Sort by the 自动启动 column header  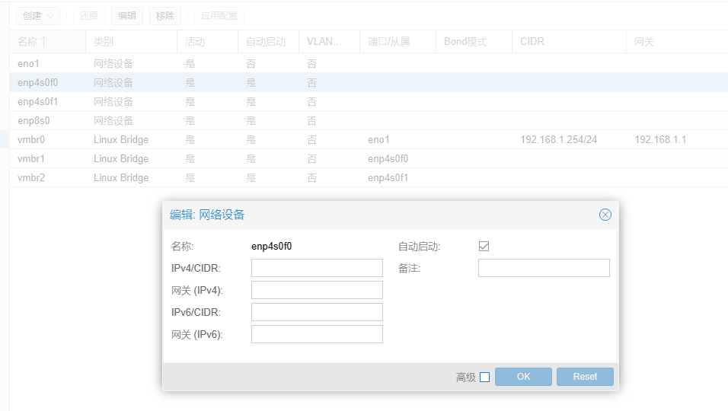pos(268,42)
